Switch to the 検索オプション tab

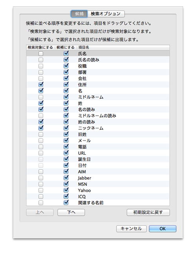106,14
